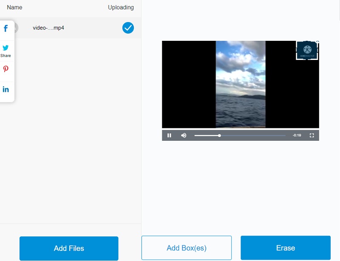Click the Add Box(es) button
Screen dimensions: 340x261
tap(186, 248)
